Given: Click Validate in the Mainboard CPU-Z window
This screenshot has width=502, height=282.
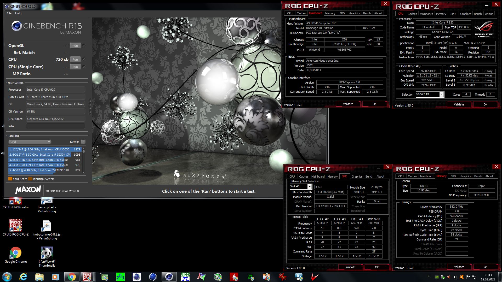Looking at the screenshot, I should coord(348,104).
